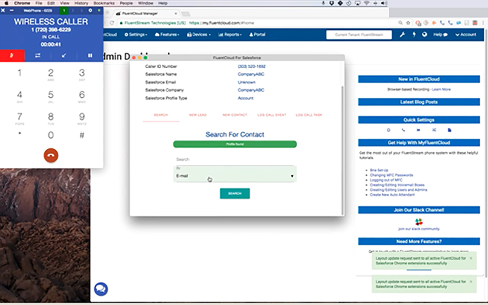
Task: Open the Salesforce Profile Type Account link
Action: (x=246, y=98)
